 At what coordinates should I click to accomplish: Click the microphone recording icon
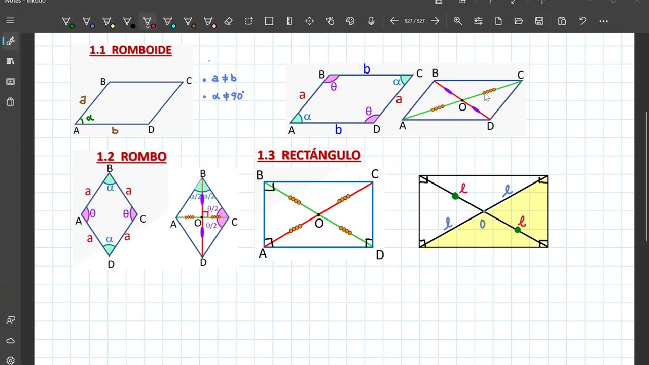point(371,21)
